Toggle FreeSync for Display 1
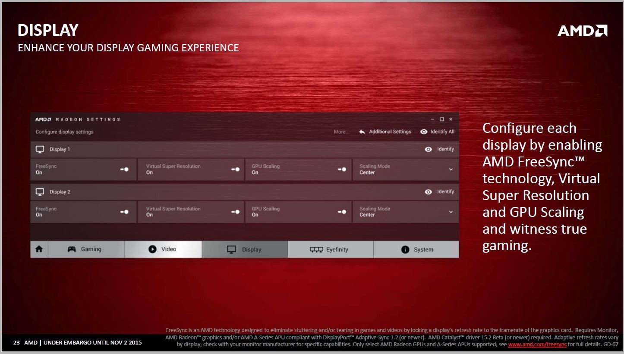624x354 pixels. click(124, 169)
